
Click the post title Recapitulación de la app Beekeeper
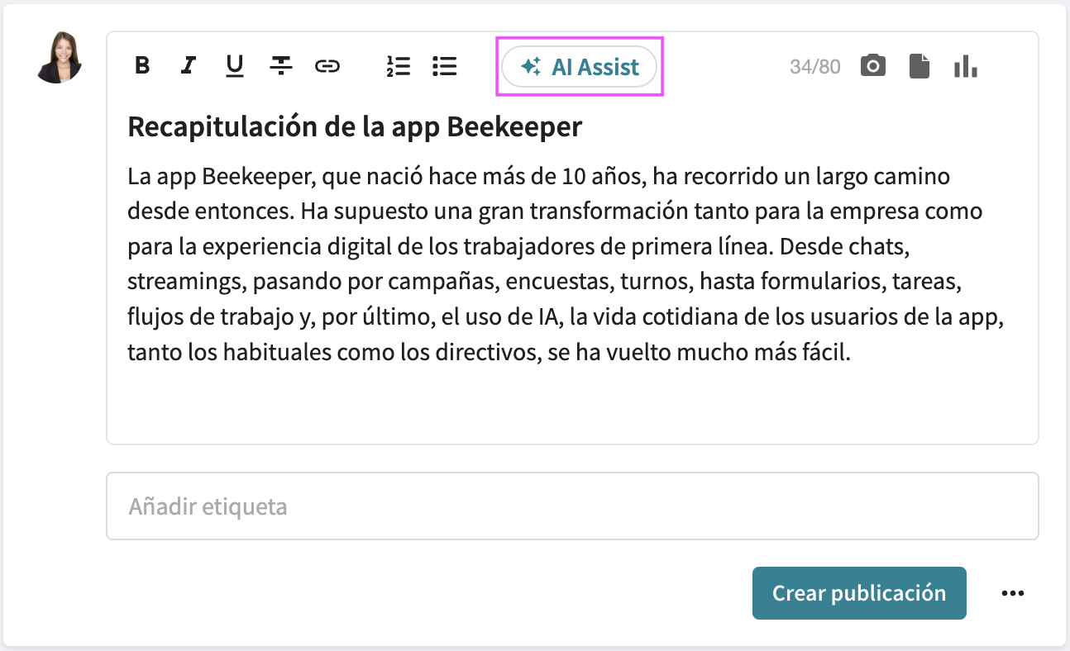point(354,126)
